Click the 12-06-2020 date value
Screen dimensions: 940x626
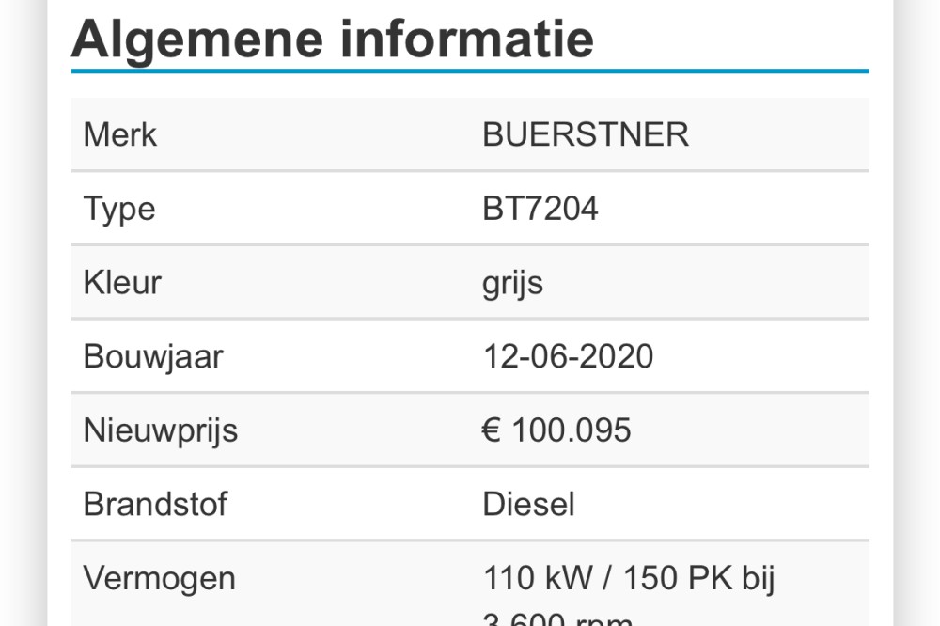click(x=568, y=356)
